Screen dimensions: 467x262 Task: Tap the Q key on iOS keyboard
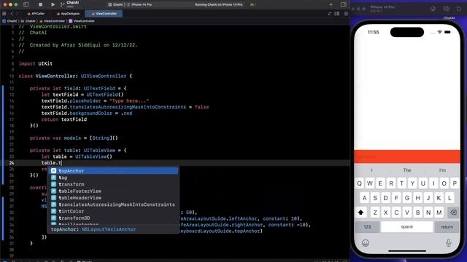pos(360,183)
